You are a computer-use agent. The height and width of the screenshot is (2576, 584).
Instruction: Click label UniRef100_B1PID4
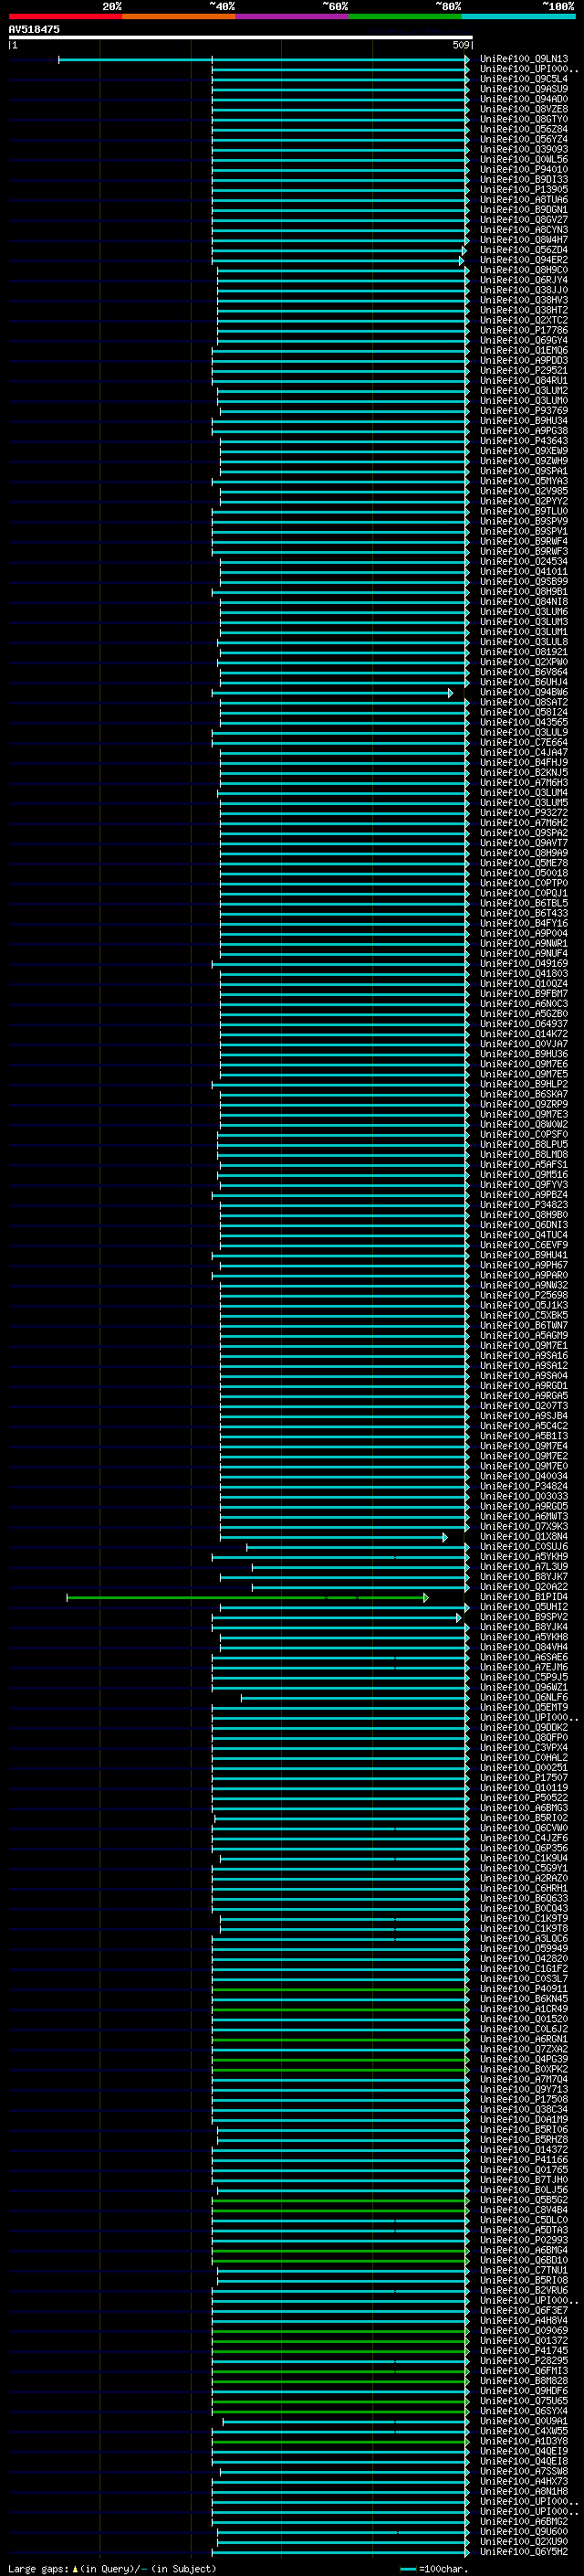(x=524, y=1597)
